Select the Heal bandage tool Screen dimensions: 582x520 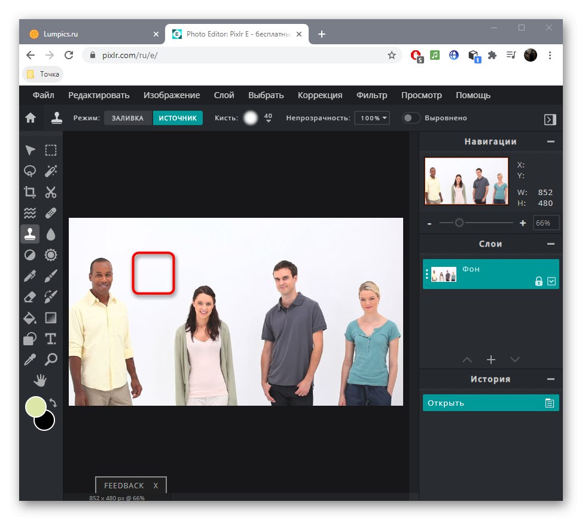tap(51, 213)
